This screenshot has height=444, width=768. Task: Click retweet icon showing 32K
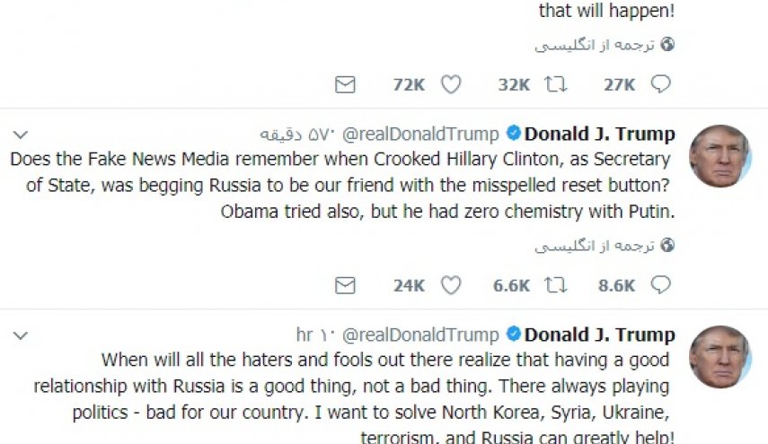pos(556,85)
